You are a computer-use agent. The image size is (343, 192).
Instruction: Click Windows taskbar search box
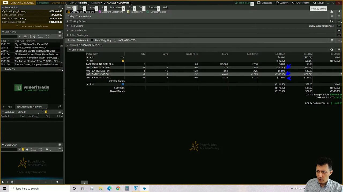tap(39, 189)
